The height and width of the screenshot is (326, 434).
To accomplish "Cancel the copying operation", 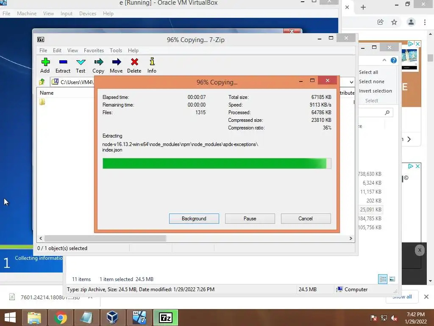I will (x=306, y=219).
